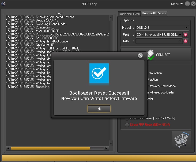
Task: Click the logs scroll down arrow
Action: (111, 144)
